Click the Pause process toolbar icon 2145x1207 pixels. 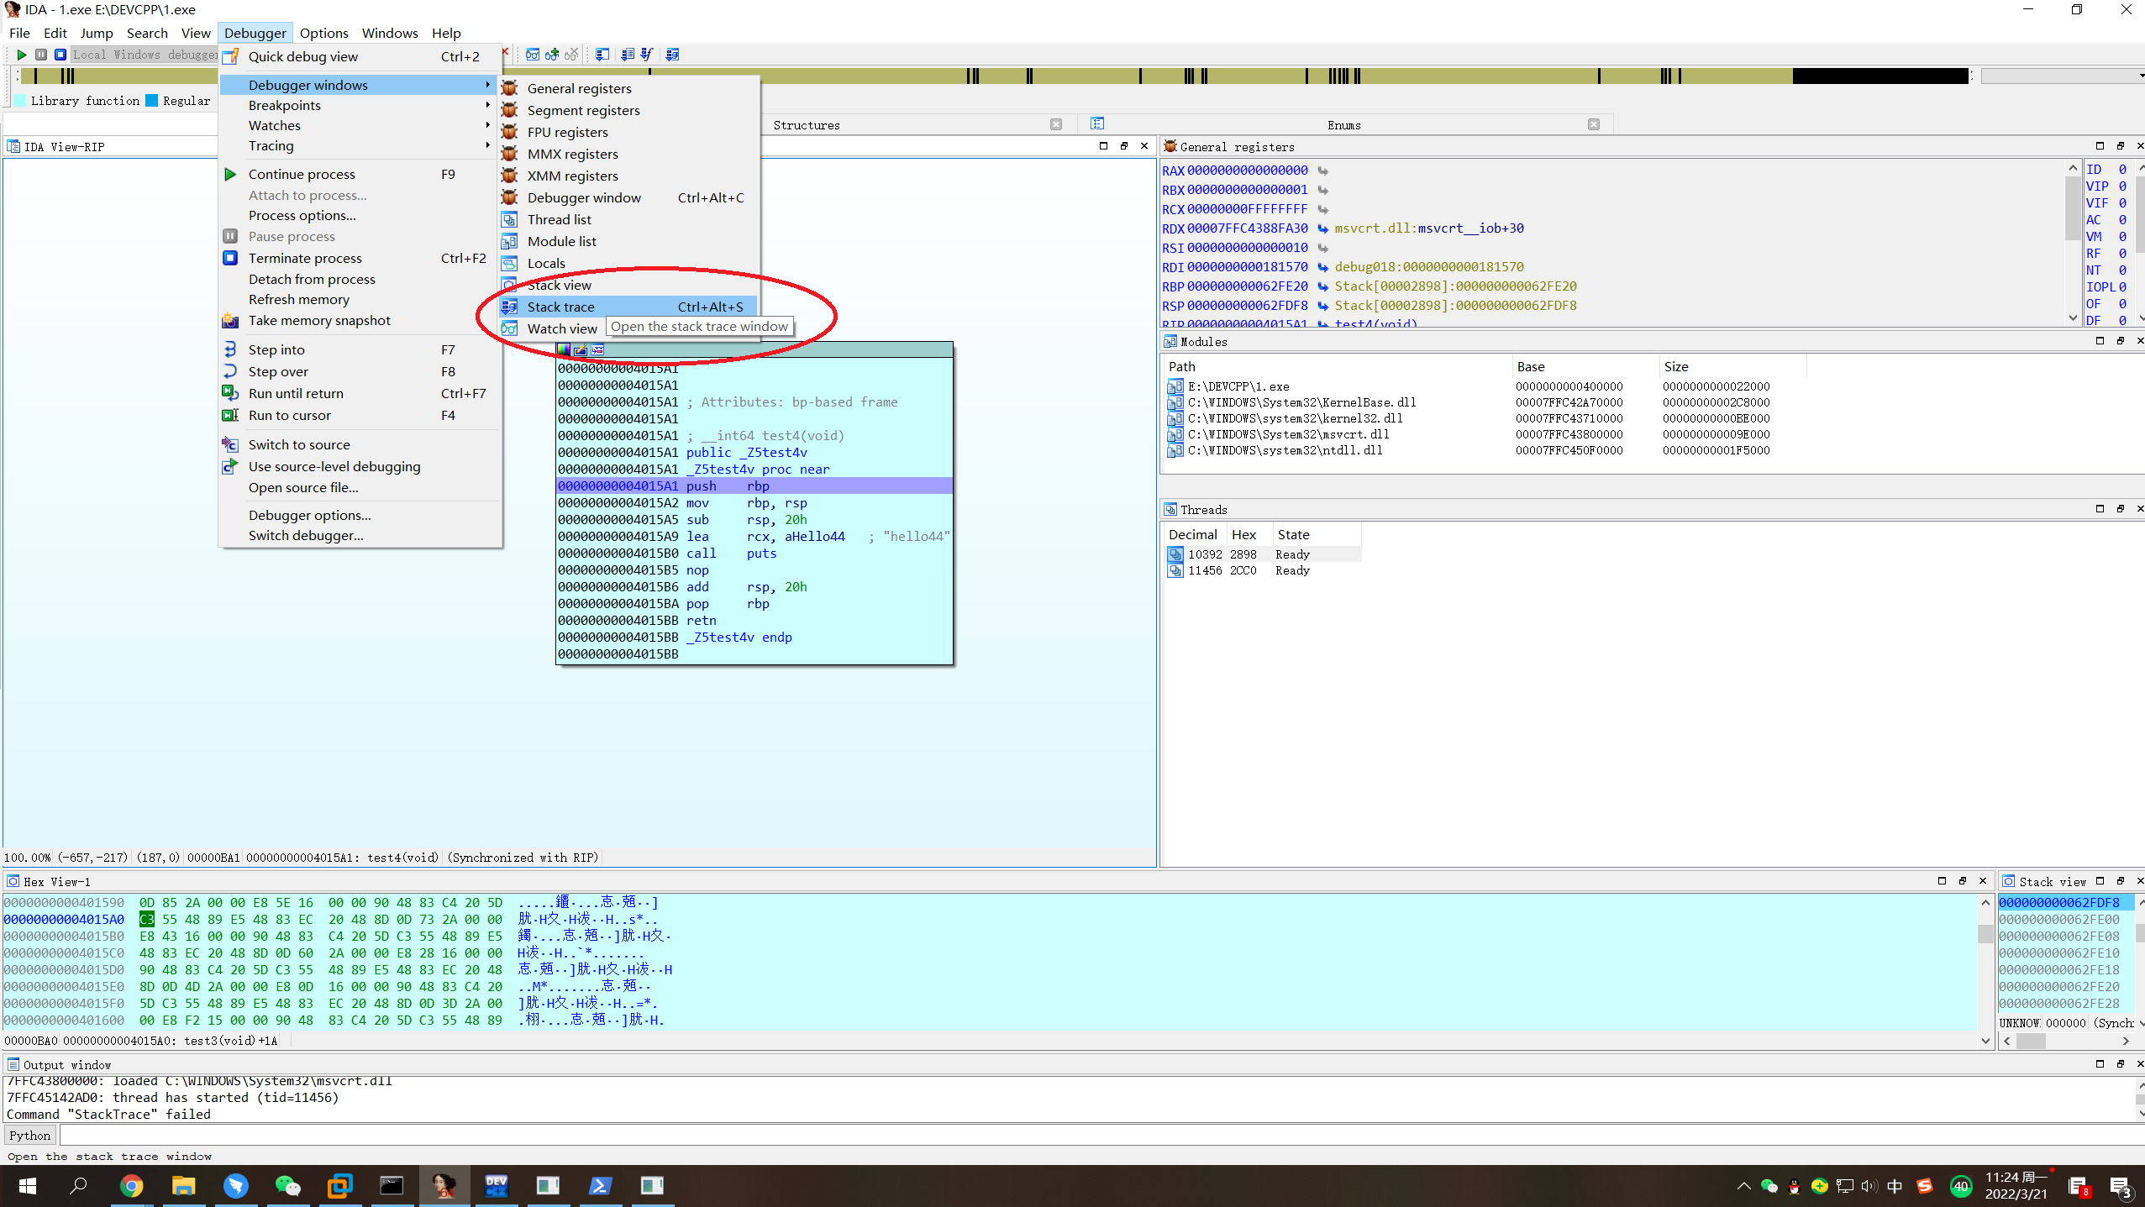41,55
